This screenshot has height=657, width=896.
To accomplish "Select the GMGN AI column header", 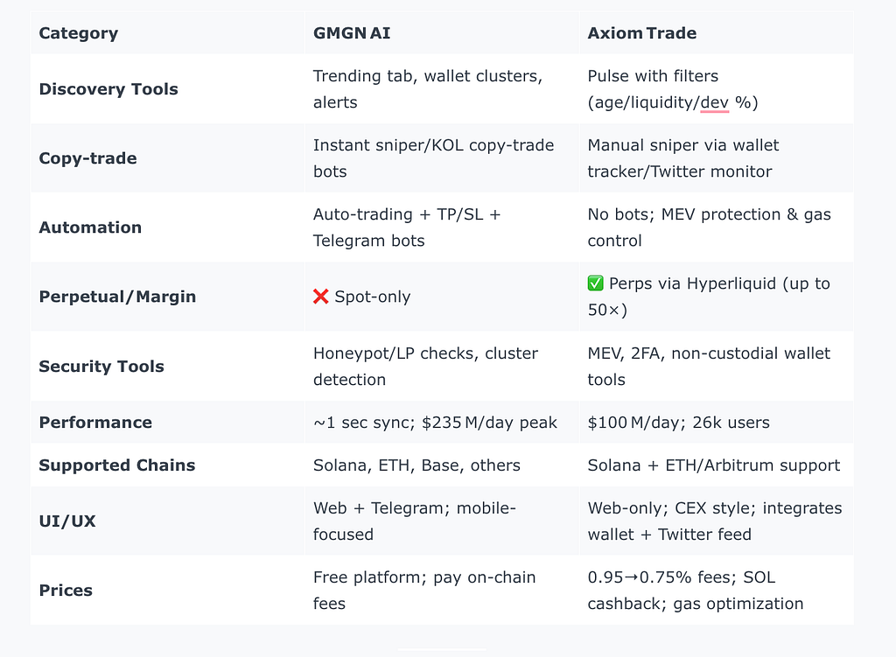I will (x=352, y=33).
